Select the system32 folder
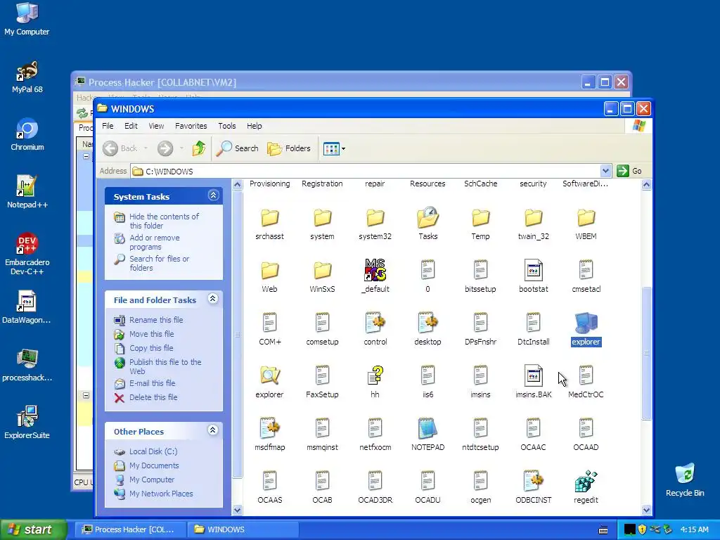 375,218
